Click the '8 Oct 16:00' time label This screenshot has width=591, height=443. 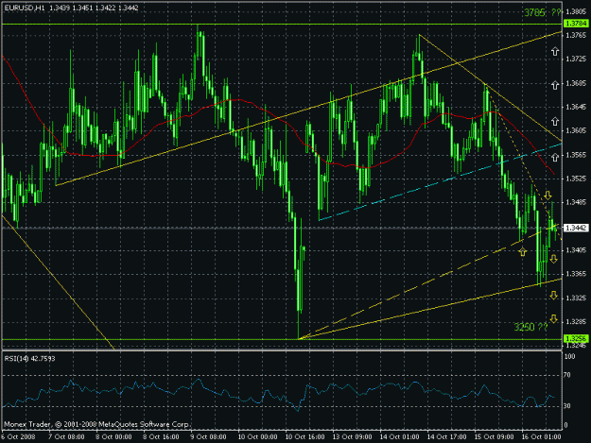click(x=161, y=436)
